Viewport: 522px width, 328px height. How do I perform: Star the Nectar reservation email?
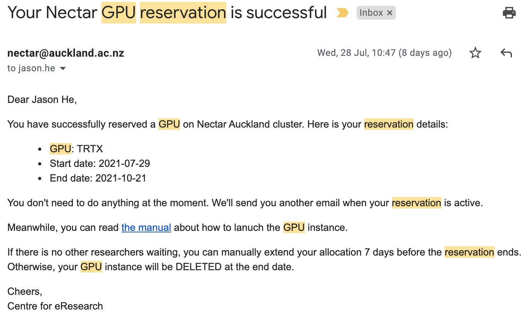(475, 53)
